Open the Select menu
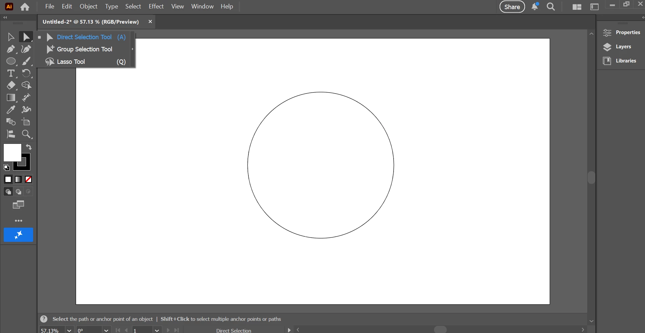The image size is (645, 333). point(133,6)
